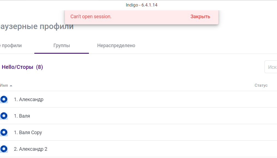
Task: Focus the search input field
Action: [x=271, y=67]
